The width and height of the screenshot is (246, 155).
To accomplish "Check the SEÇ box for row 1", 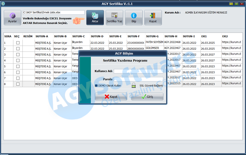I will (18, 43).
